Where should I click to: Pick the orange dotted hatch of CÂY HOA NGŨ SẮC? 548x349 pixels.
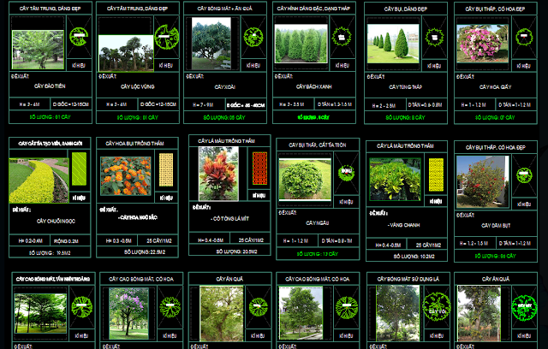[x=167, y=168]
